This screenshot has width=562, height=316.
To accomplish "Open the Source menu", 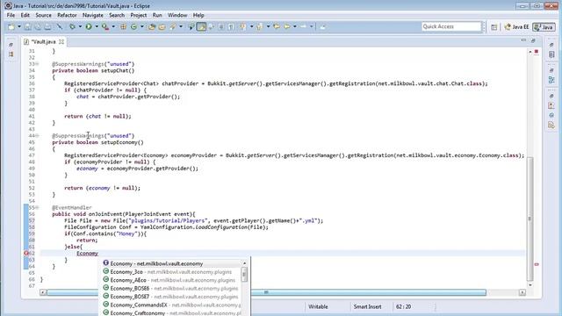I will point(43,16).
